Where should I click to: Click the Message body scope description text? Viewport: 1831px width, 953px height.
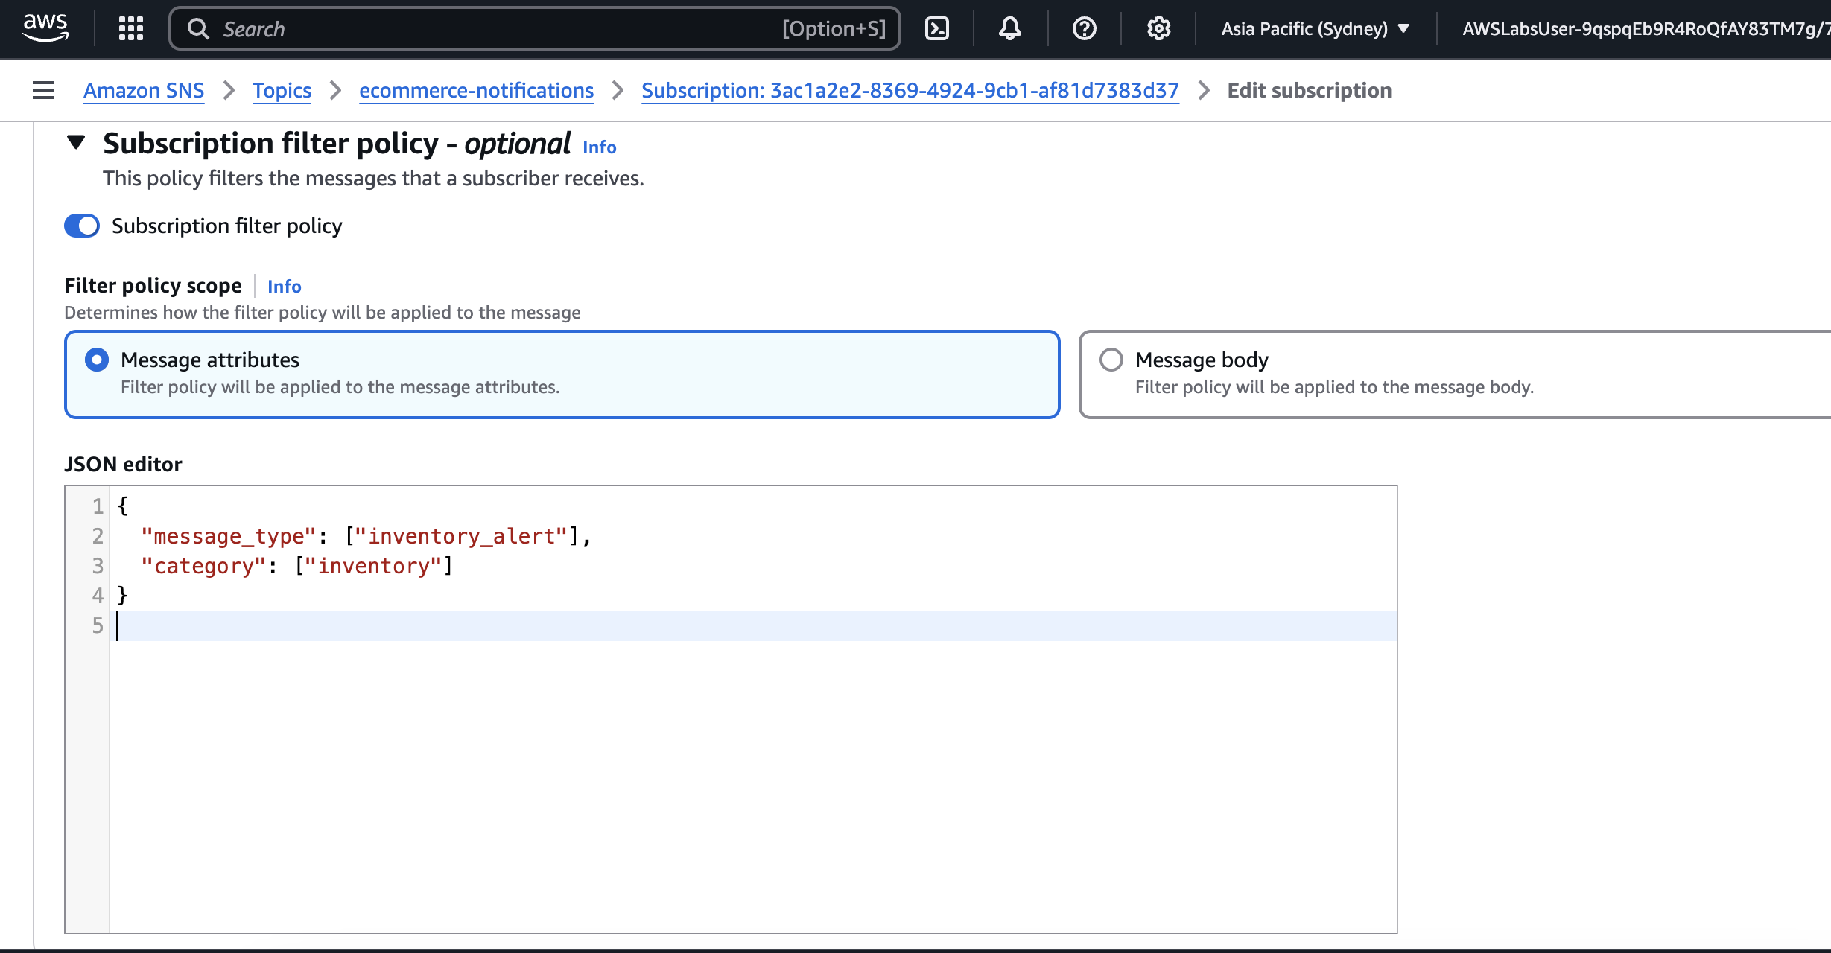click(1334, 387)
